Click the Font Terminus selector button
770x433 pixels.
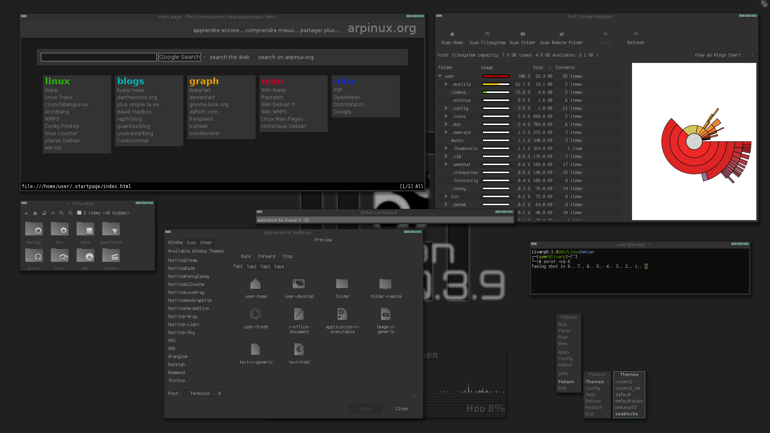205,393
